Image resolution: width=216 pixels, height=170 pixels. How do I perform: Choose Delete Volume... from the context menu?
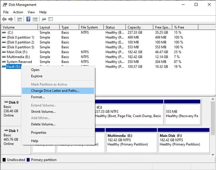(x=58, y=124)
